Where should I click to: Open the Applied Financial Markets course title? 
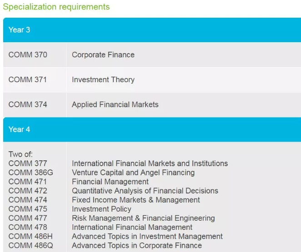[x=115, y=104]
